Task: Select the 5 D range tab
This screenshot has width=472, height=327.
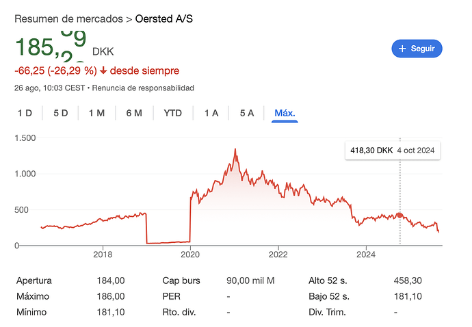Action: [x=60, y=113]
